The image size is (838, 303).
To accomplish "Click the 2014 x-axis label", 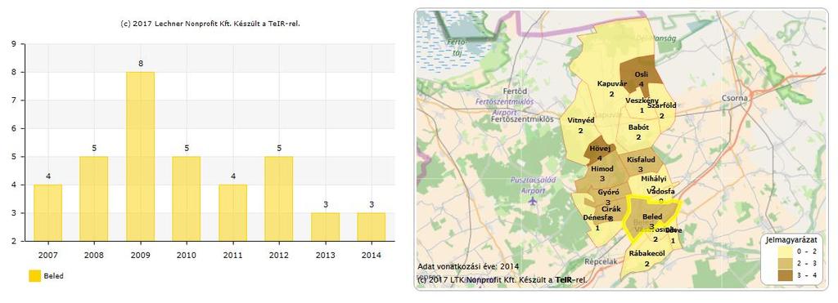I will pyautogui.click(x=372, y=255).
